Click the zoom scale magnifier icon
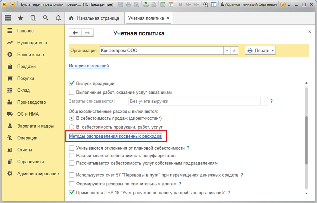Screen dimensions: 317x203 click(x=206, y=4)
